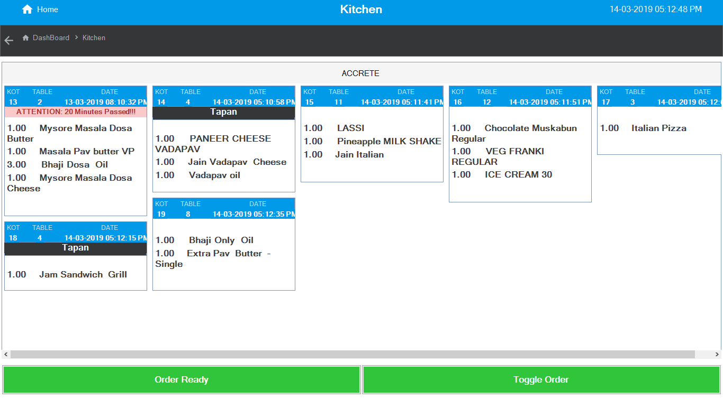
Task: Open the DashBoard breadcrumb link
Action: click(51, 38)
